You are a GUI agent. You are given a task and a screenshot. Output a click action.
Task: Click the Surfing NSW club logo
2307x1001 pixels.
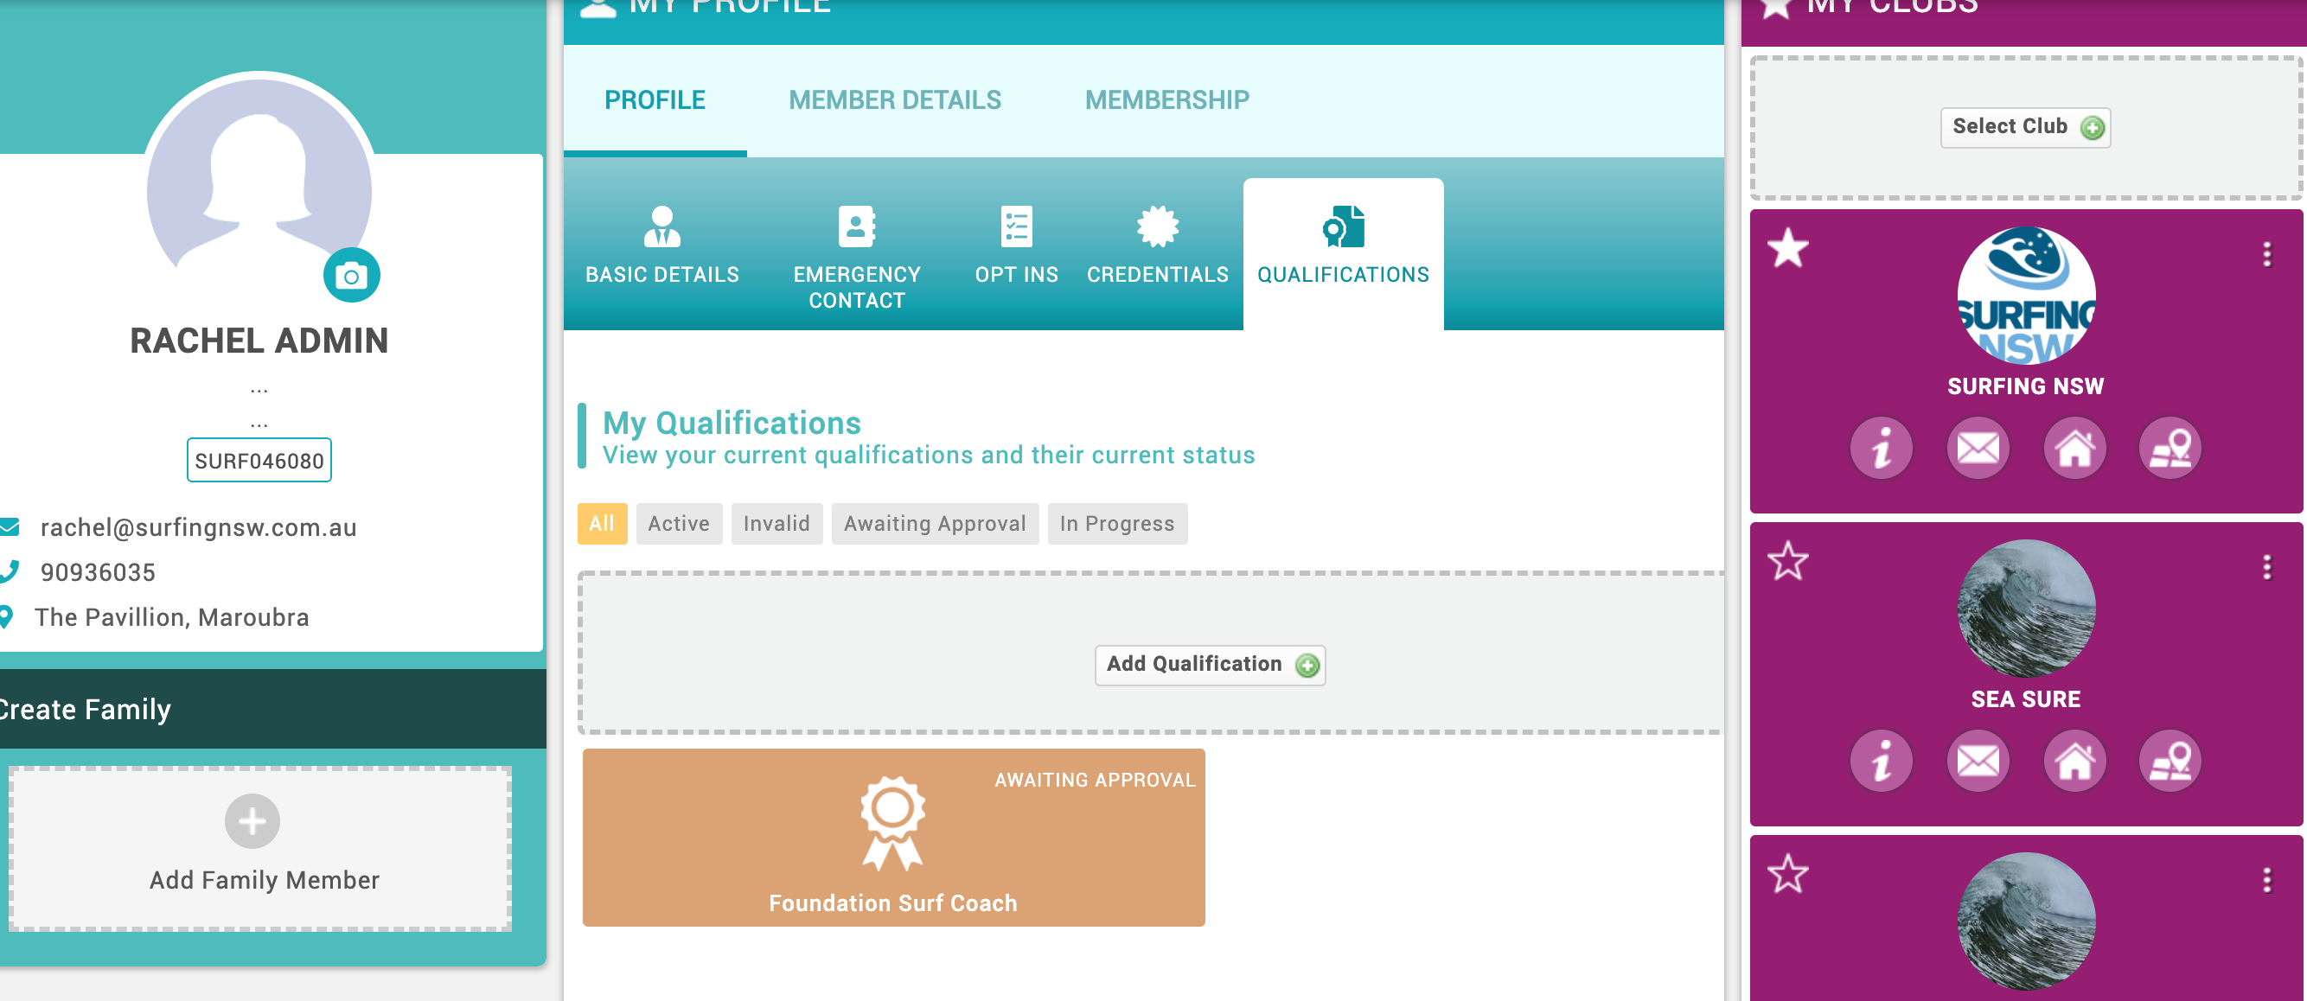[x=2026, y=296]
